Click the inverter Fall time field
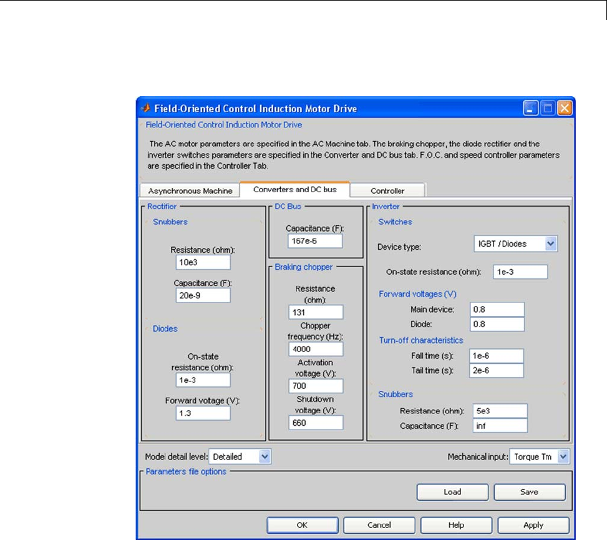The height and width of the screenshot is (540, 607). [x=497, y=356]
